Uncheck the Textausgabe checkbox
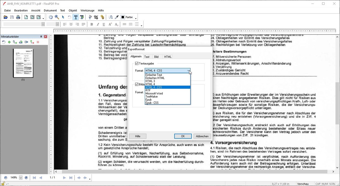Screen dimensions: 340x186 tap(137, 63)
